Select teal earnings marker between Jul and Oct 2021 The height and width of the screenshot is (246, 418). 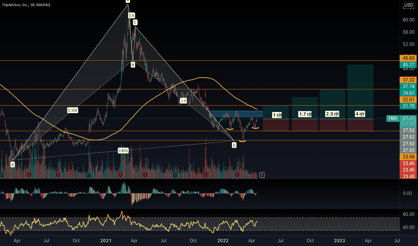(x=175, y=175)
